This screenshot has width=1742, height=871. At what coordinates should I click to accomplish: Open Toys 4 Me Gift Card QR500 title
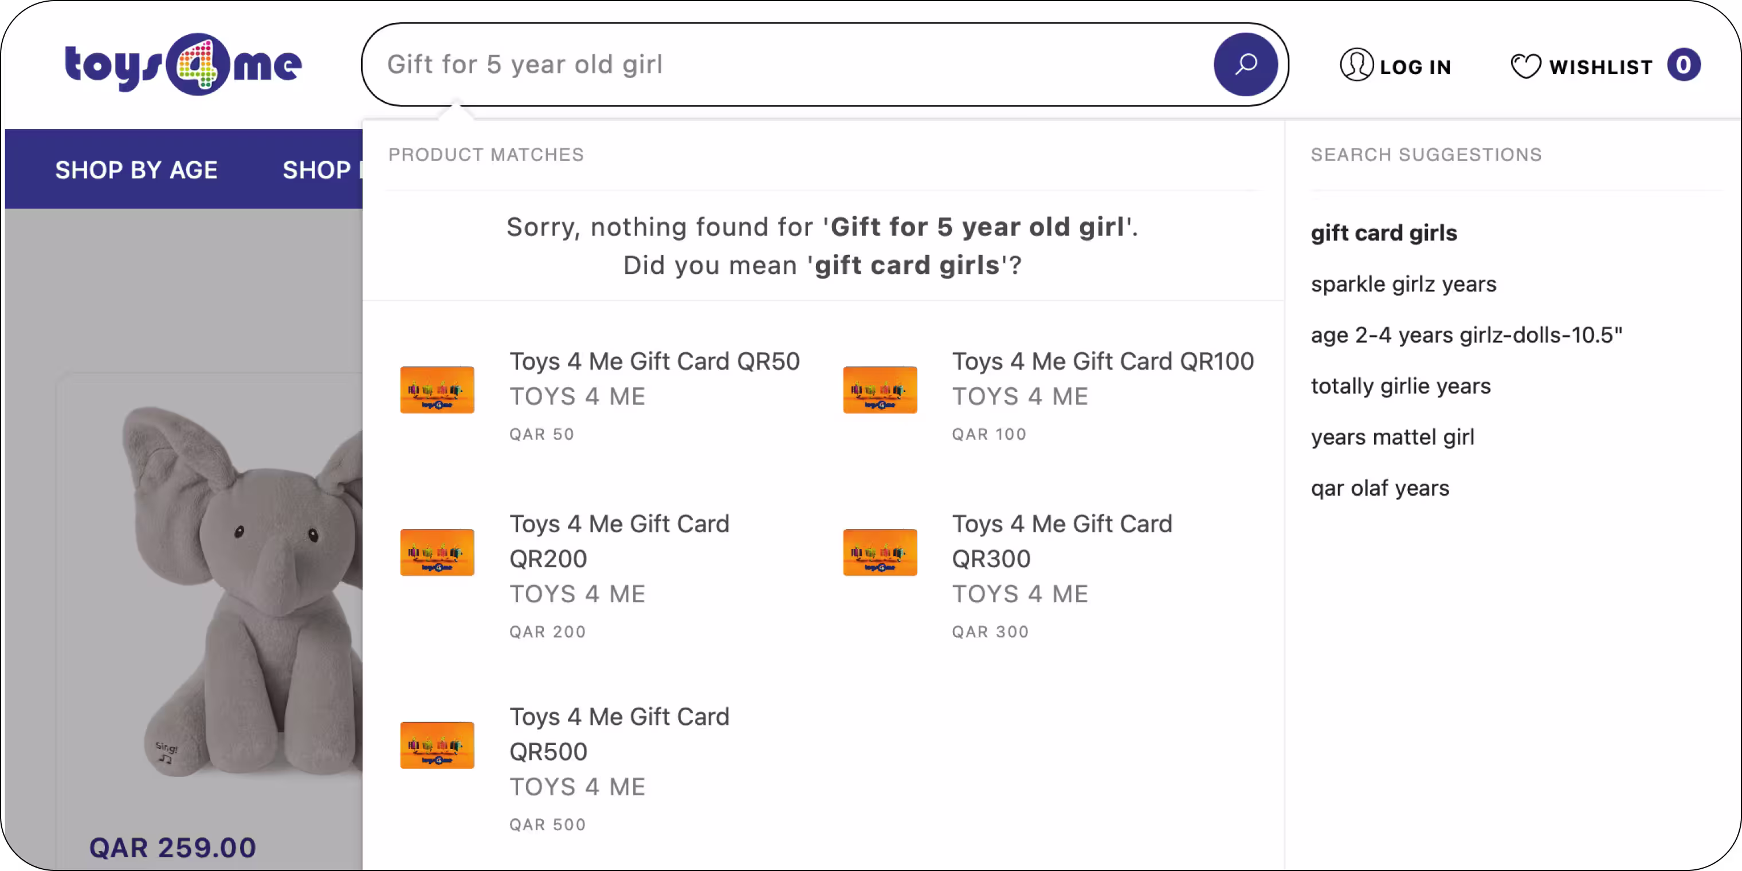click(x=619, y=733)
